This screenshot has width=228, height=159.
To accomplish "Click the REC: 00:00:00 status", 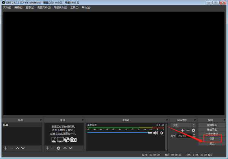I will pyautogui.click(x=173, y=155).
